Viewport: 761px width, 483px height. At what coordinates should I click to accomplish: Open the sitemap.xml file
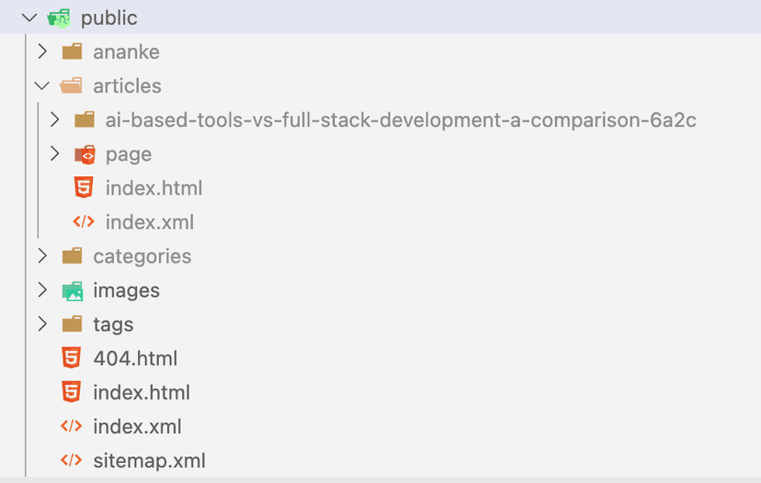(149, 460)
